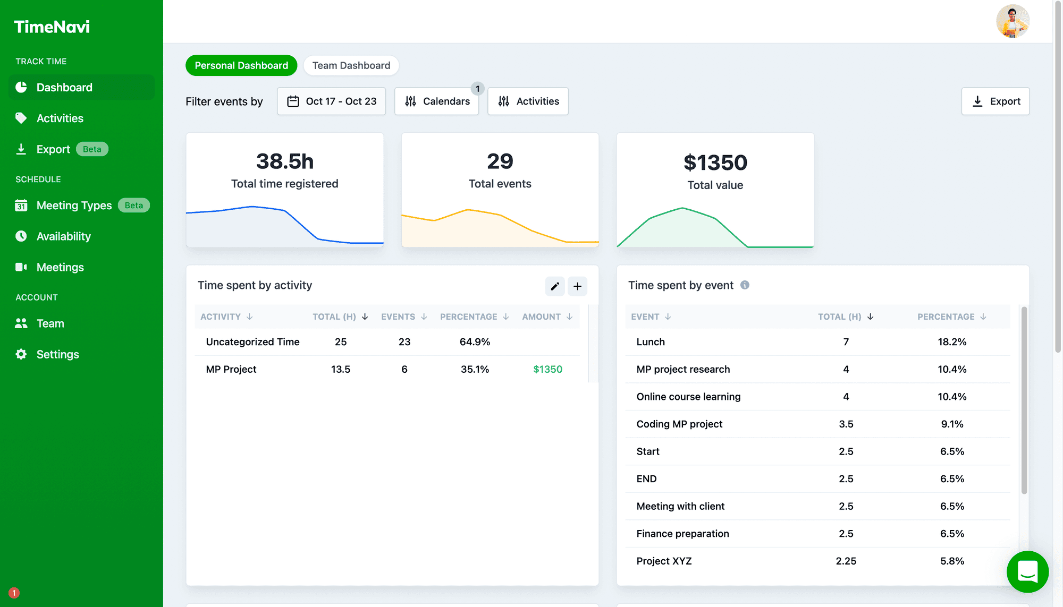Click the info icon by Time spent by event
1063x607 pixels.
pyautogui.click(x=745, y=285)
